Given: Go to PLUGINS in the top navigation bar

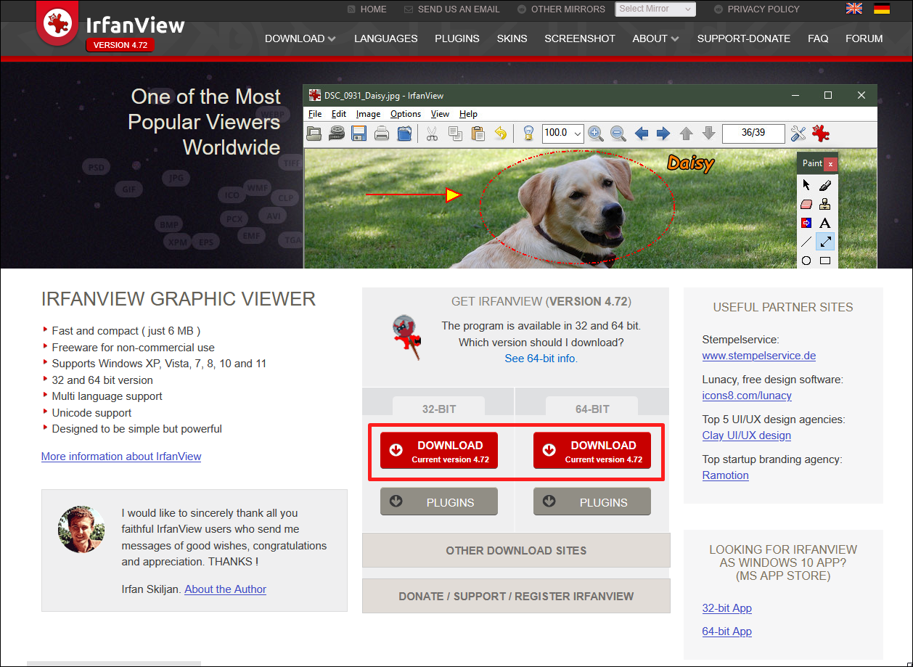Looking at the screenshot, I should click(457, 38).
